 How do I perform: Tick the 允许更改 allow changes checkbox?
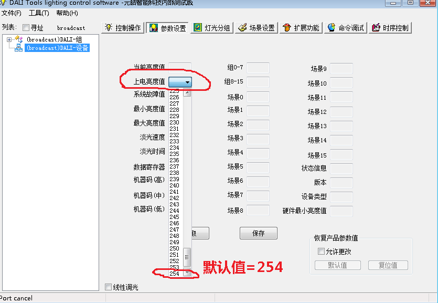pos(322,252)
